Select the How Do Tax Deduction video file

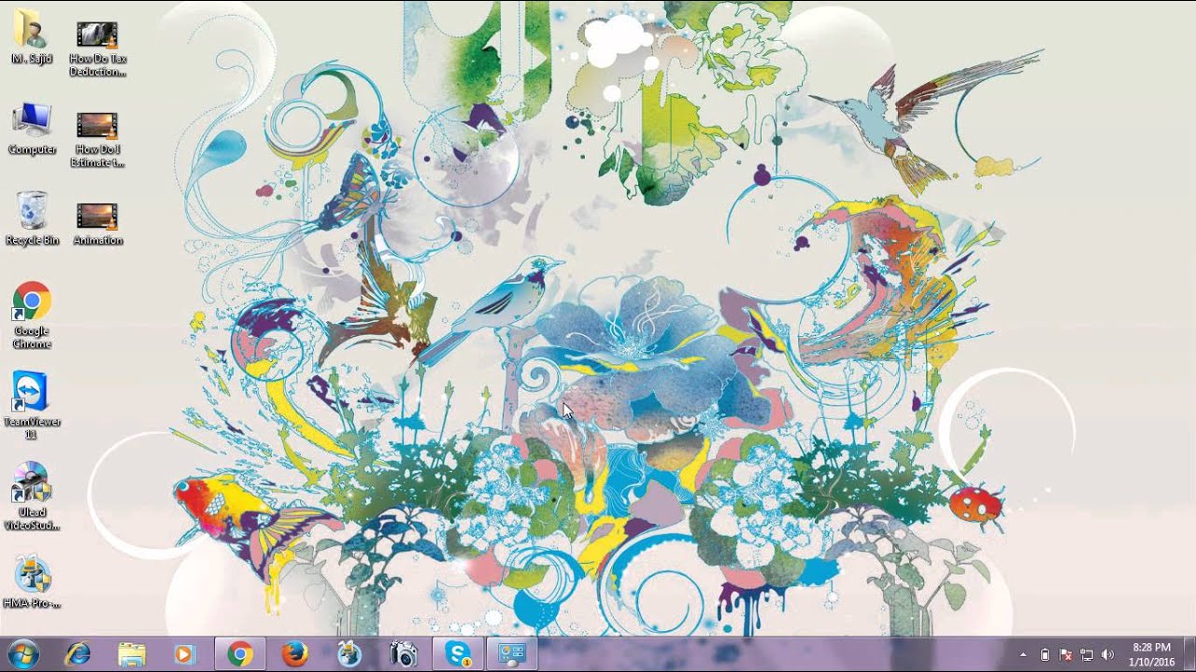(x=97, y=49)
